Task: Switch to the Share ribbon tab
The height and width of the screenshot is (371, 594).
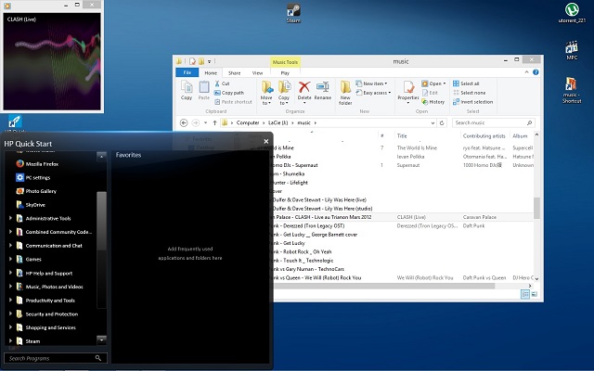Action: (234, 72)
